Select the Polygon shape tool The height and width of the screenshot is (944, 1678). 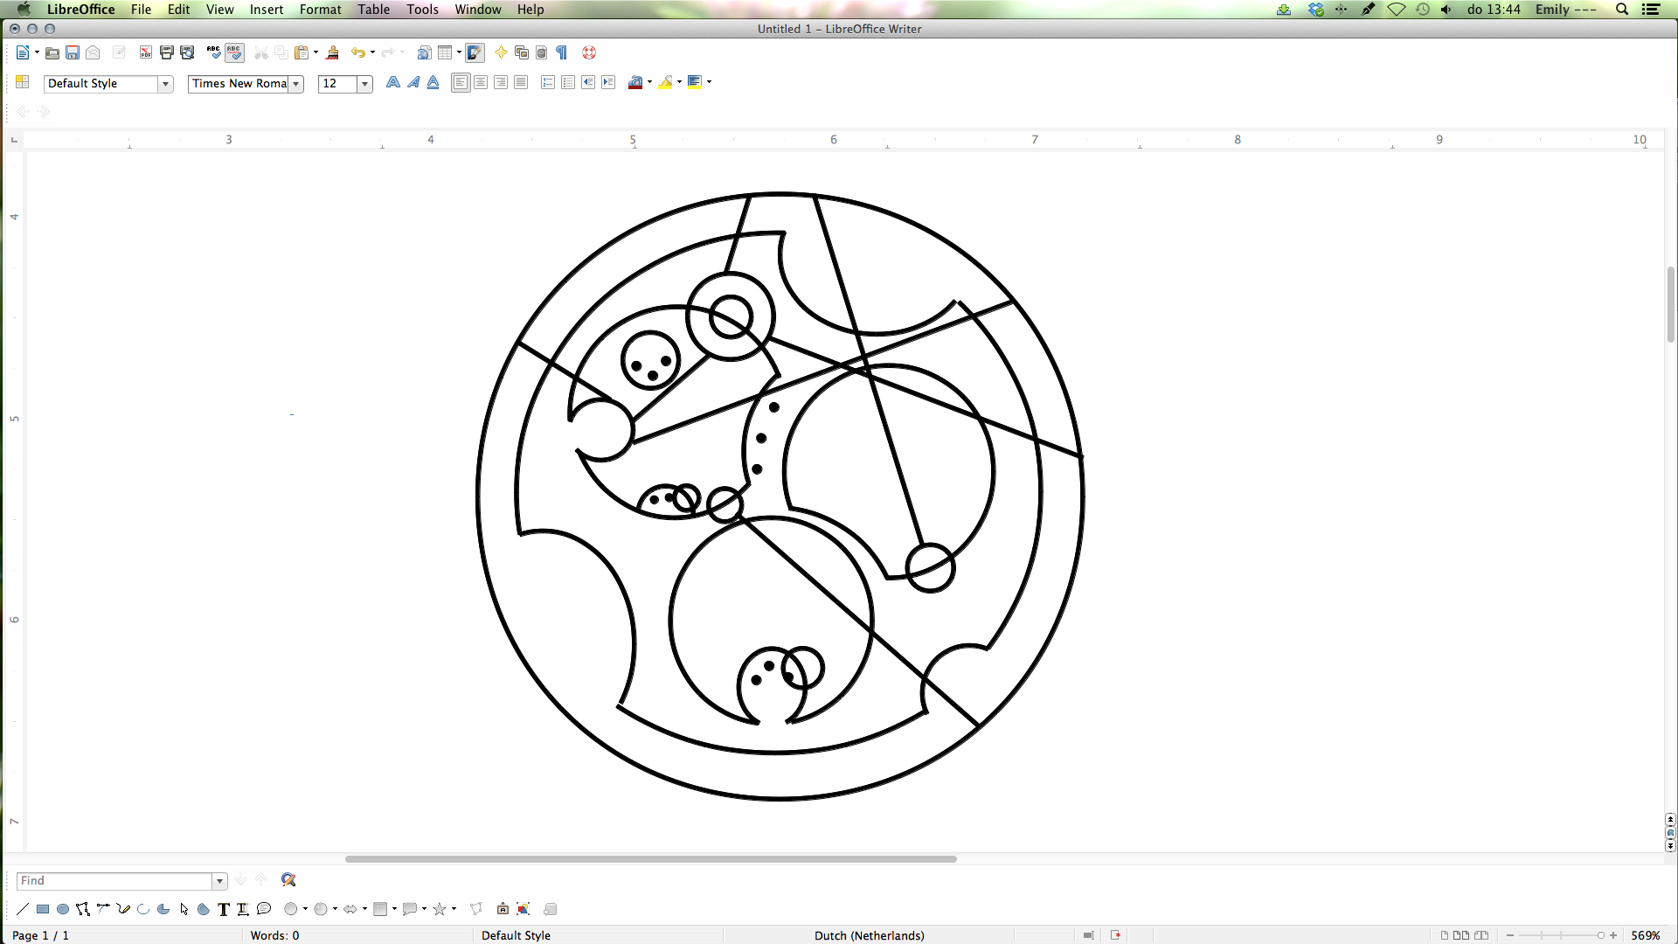click(x=83, y=909)
